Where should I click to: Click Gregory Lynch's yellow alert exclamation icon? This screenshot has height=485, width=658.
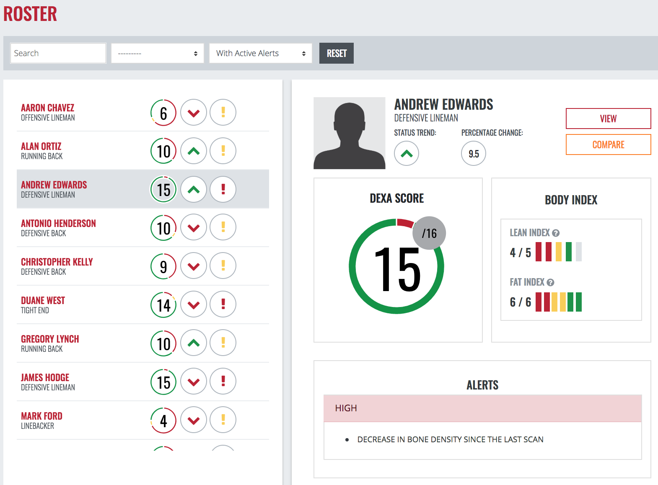tap(223, 343)
